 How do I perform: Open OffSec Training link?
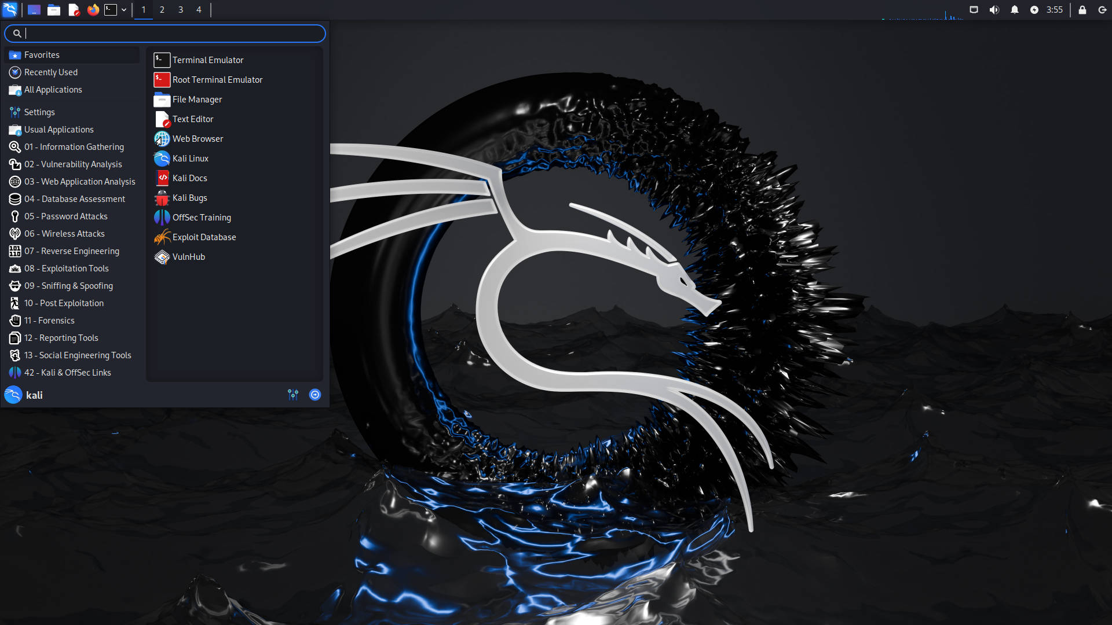[202, 218]
